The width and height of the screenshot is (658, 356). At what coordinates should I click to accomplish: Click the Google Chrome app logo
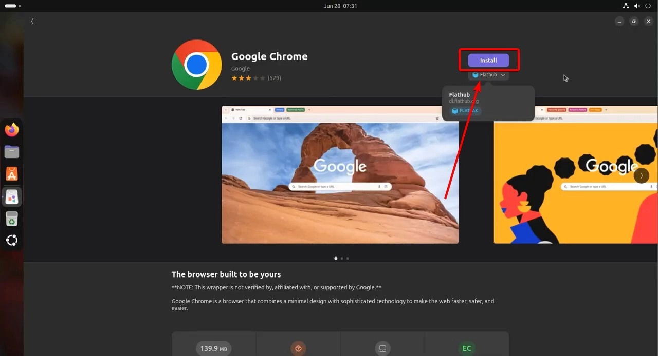click(196, 65)
